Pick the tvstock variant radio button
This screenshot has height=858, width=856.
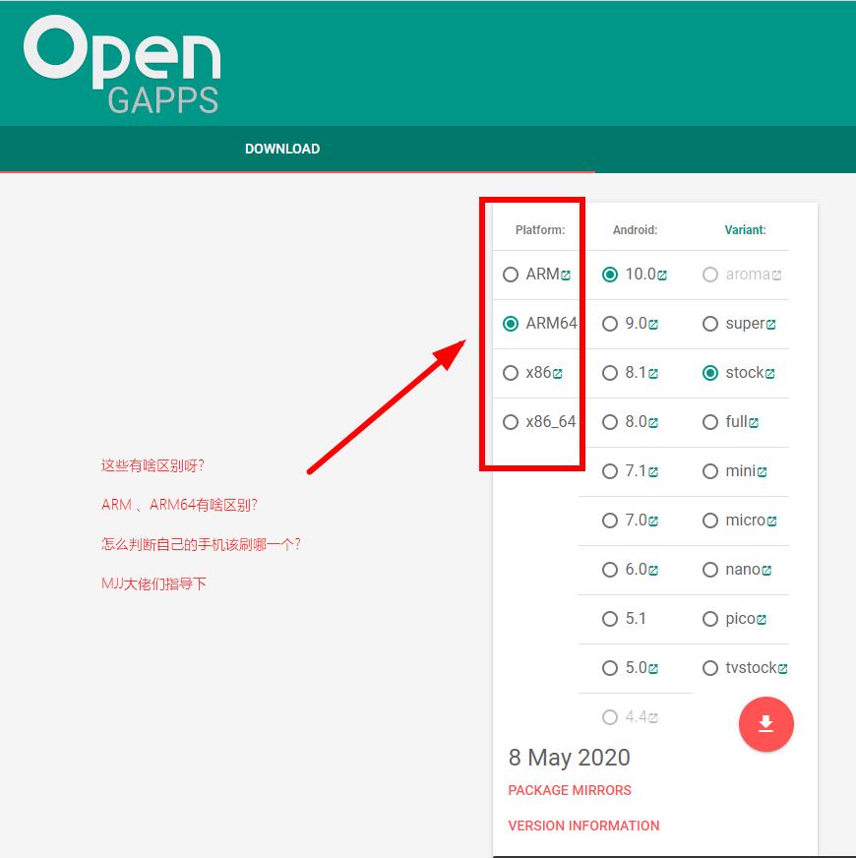coord(709,668)
